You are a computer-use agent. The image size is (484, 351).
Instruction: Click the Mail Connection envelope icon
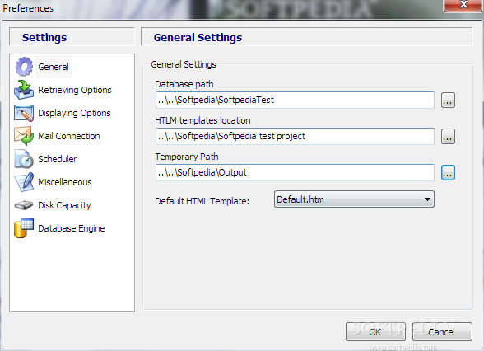point(24,136)
